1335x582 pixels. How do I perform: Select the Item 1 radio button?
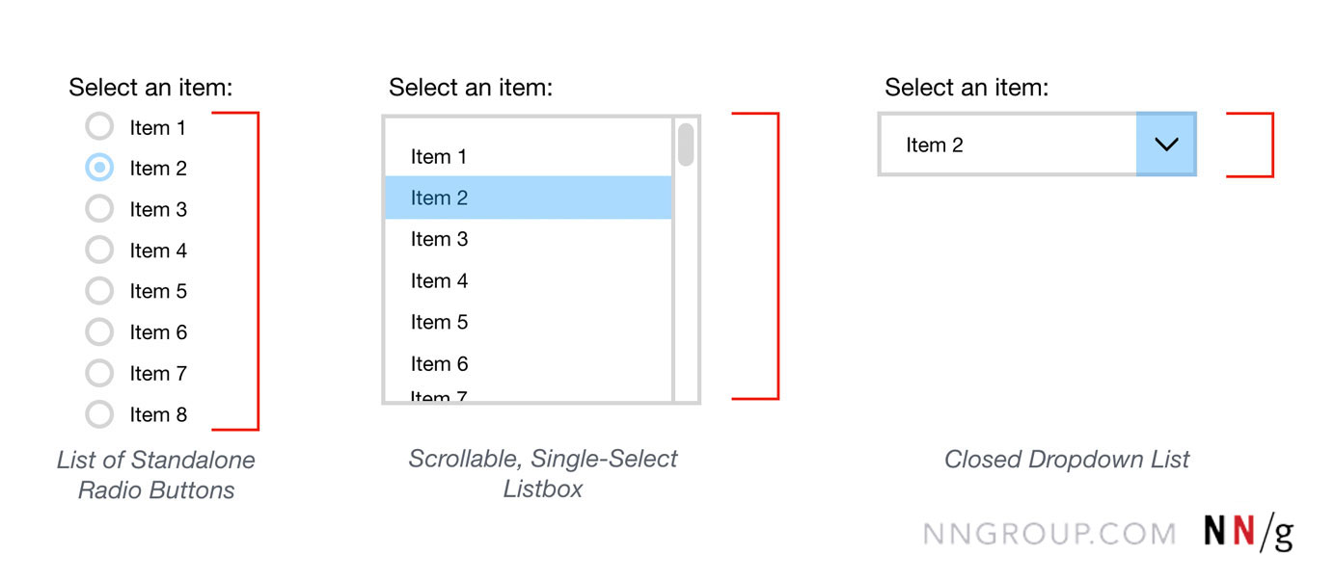99,127
